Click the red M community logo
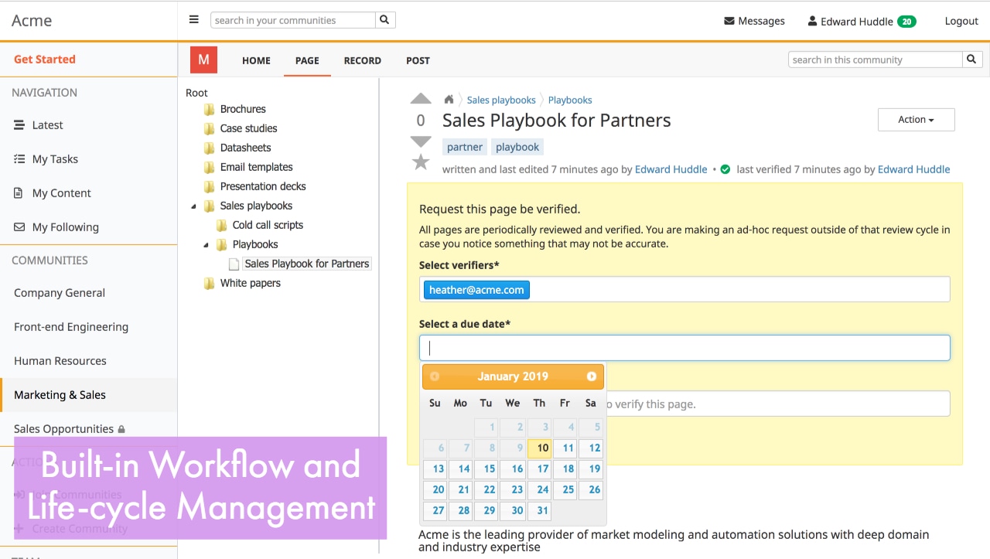Viewport: 990px width, 559px height. pyautogui.click(x=203, y=60)
